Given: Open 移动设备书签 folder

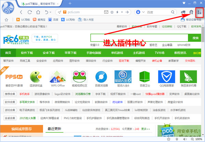Looking at the screenshot, I should pos(191,20).
